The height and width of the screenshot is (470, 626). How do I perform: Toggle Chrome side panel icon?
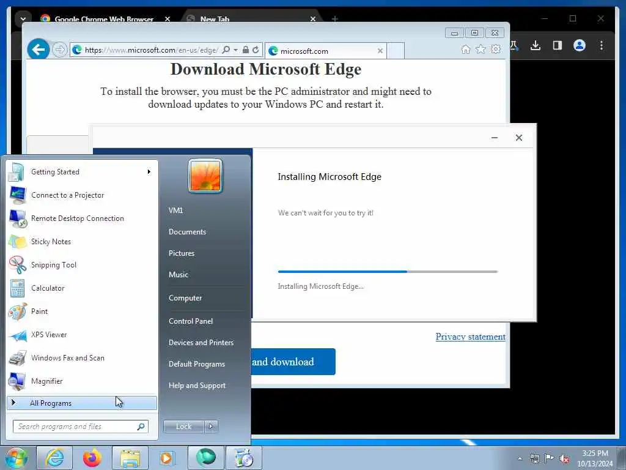(x=558, y=45)
